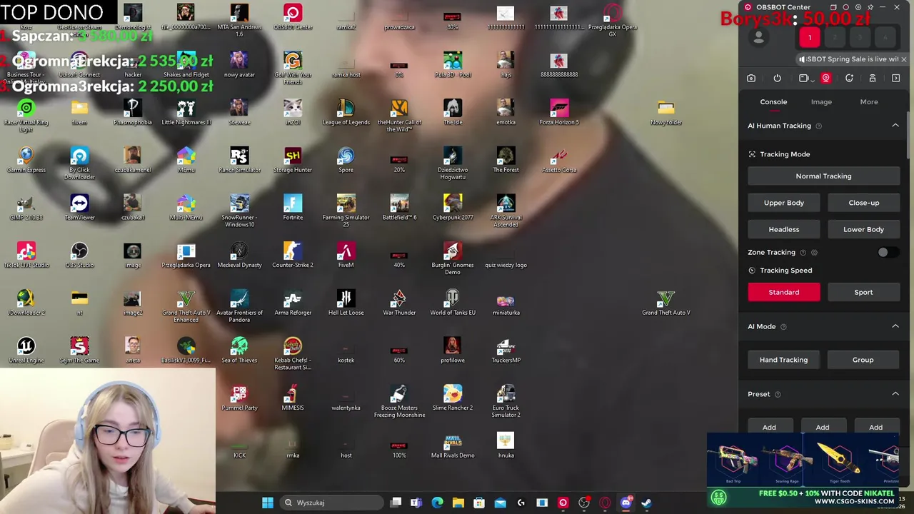This screenshot has width=914, height=514.
Task: Collapse the Preset section
Action: [x=895, y=394]
